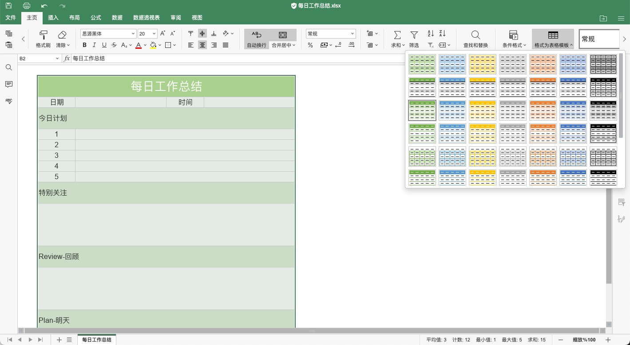Open spell check in left sidebar
630x345 pixels.
coord(9,101)
